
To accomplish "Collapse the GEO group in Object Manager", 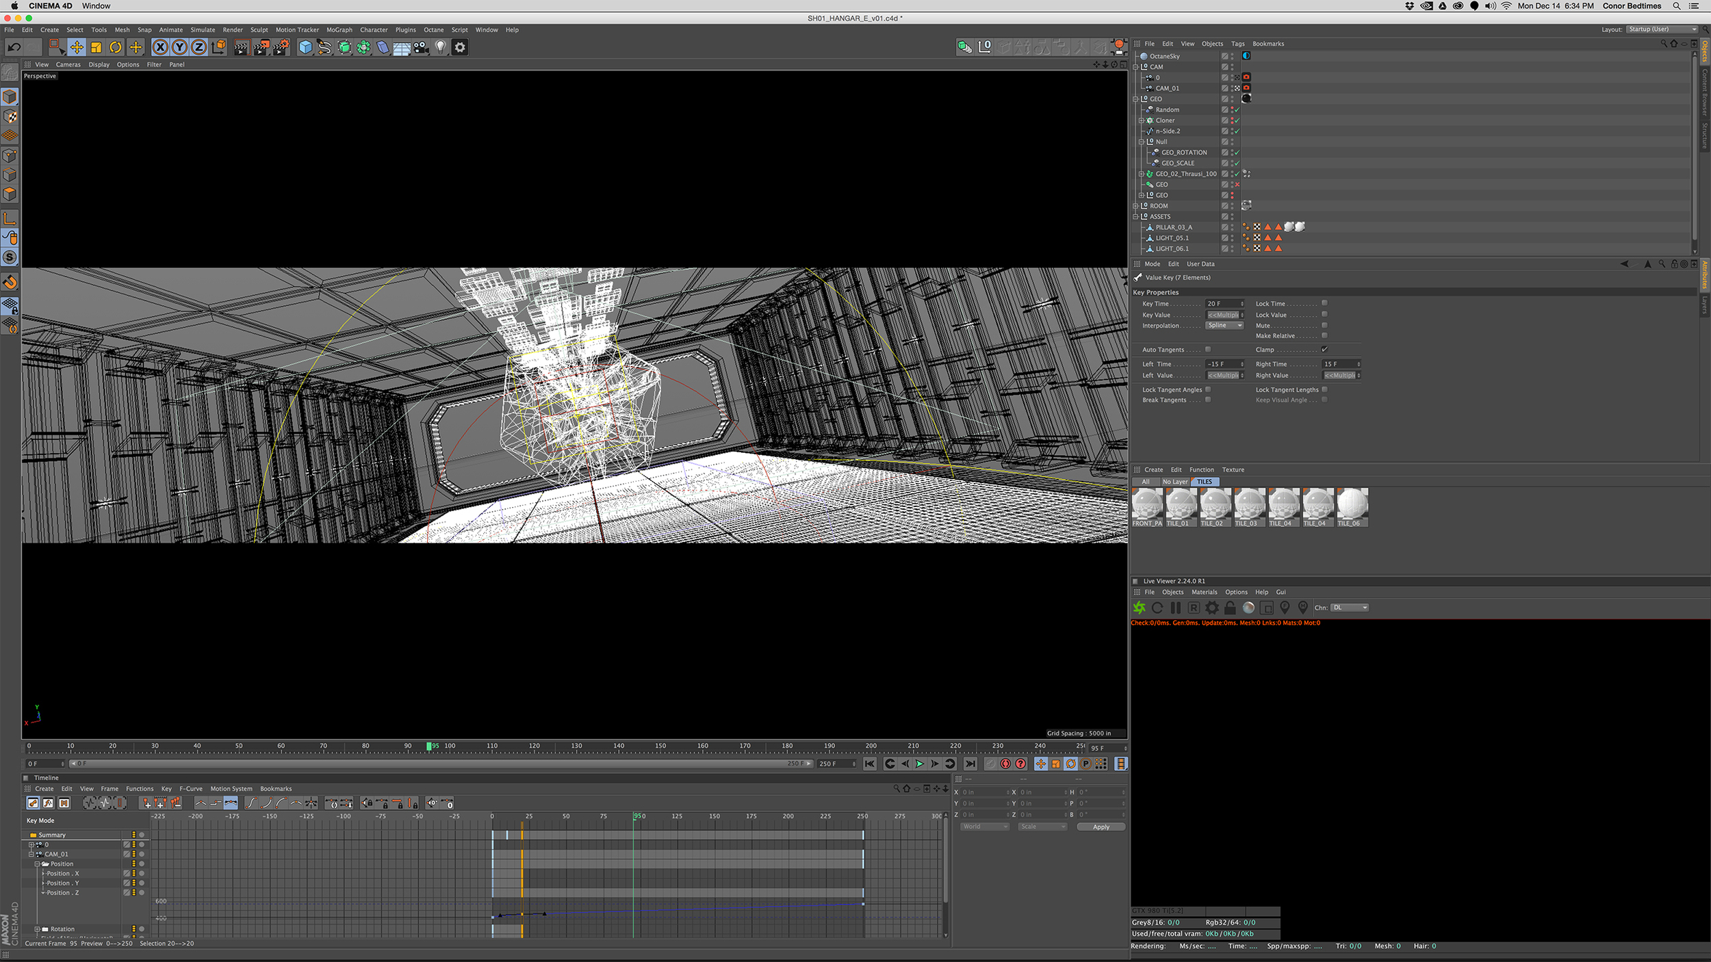I will coord(1135,99).
